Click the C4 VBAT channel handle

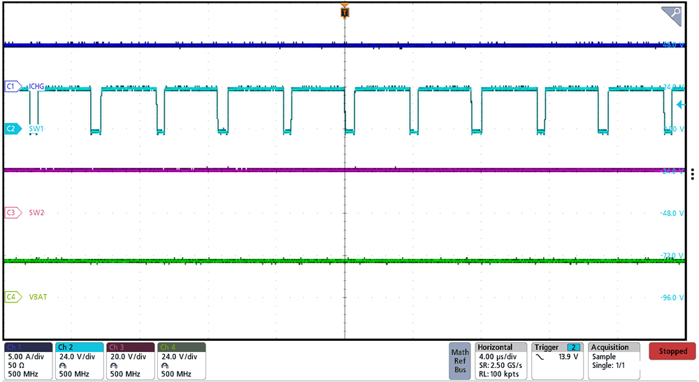click(11, 297)
